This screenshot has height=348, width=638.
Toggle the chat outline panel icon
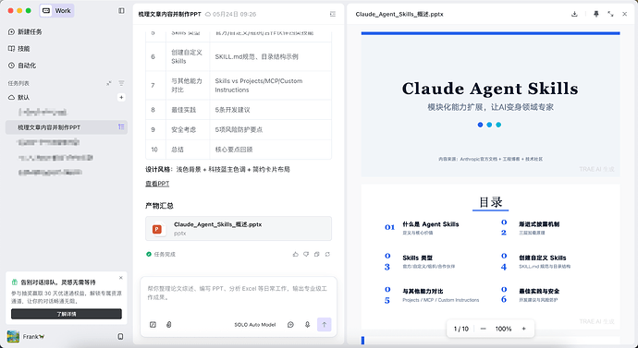click(x=333, y=14)
